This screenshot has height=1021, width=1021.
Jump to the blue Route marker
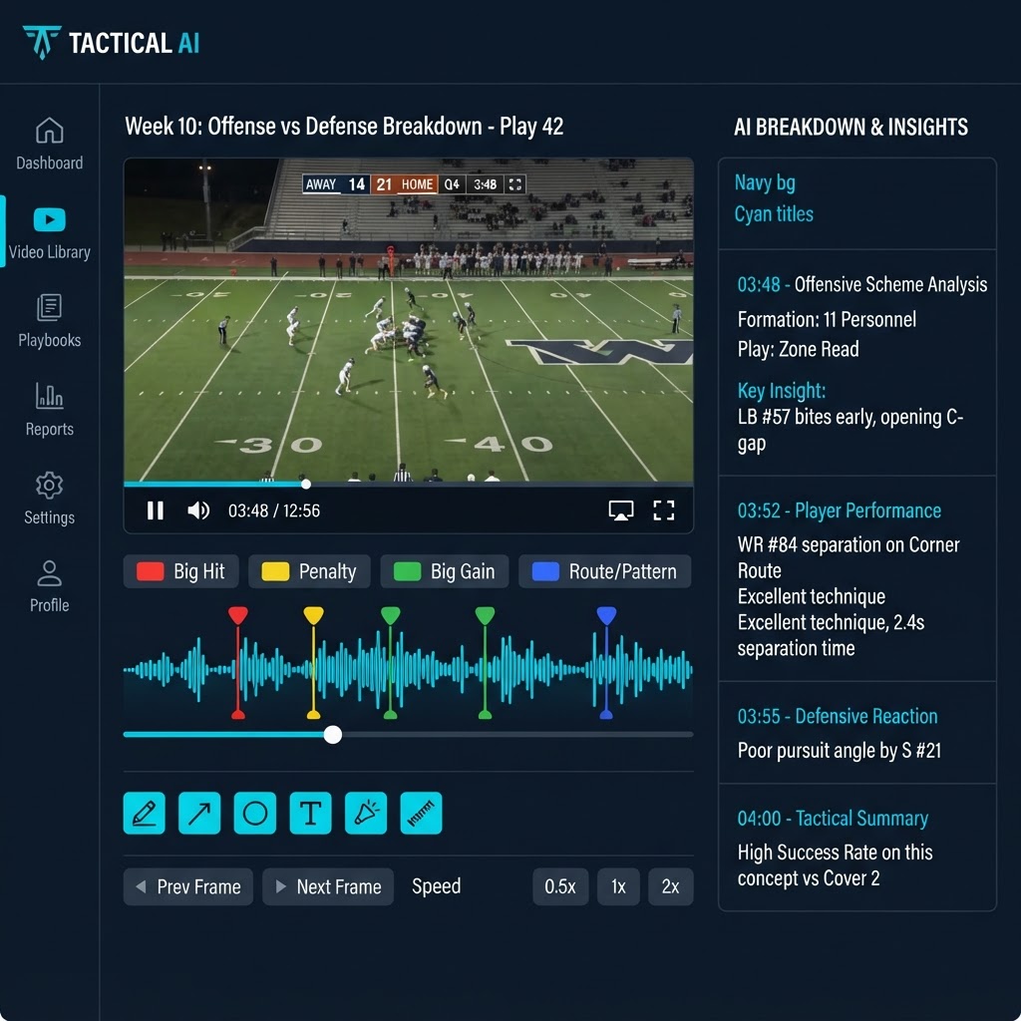pos(606,614)
